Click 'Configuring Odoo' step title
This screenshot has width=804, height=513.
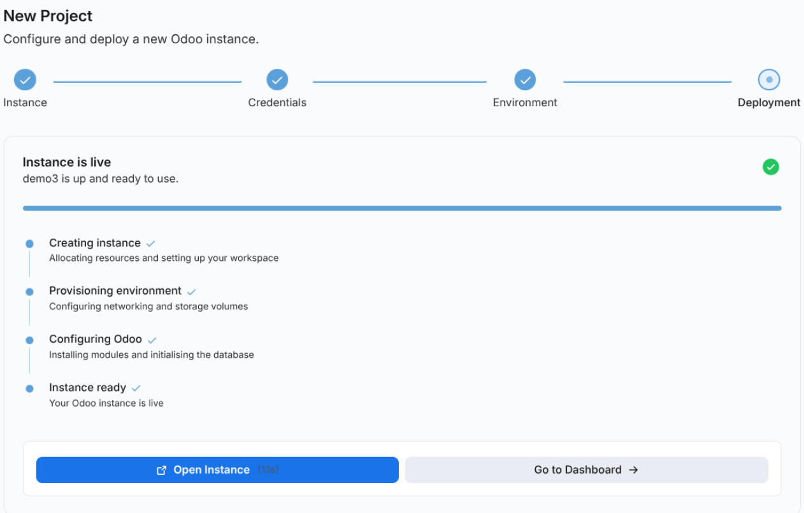tap(96, 339)
